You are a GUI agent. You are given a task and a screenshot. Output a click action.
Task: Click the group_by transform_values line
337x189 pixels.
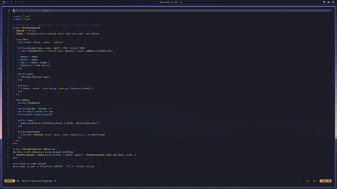coord(60,123)
